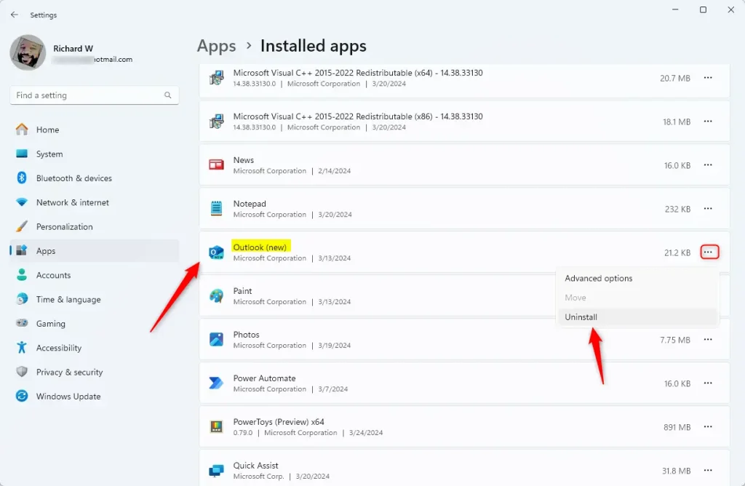Viewport: 745px width, 486px height.
Task: Click the Quick Assist app icon
Action: (x=216, y=470)
